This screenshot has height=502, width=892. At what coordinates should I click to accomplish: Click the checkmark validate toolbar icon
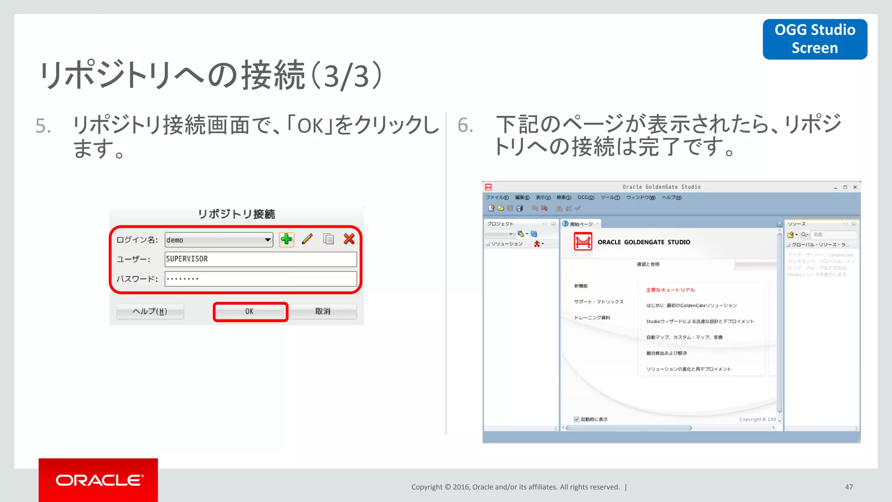point(578,208)
